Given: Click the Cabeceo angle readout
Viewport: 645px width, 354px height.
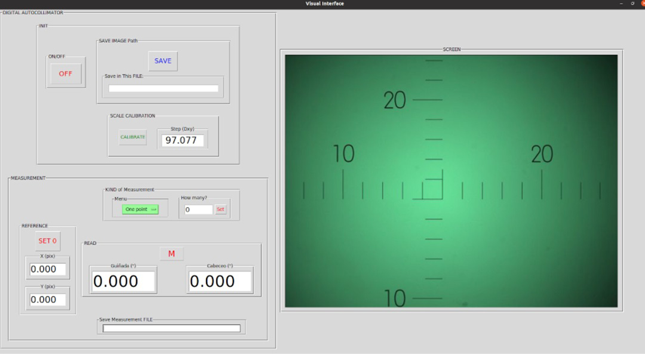Looking at the screenshot, I should pyautogui.click(x=219, y=281).
